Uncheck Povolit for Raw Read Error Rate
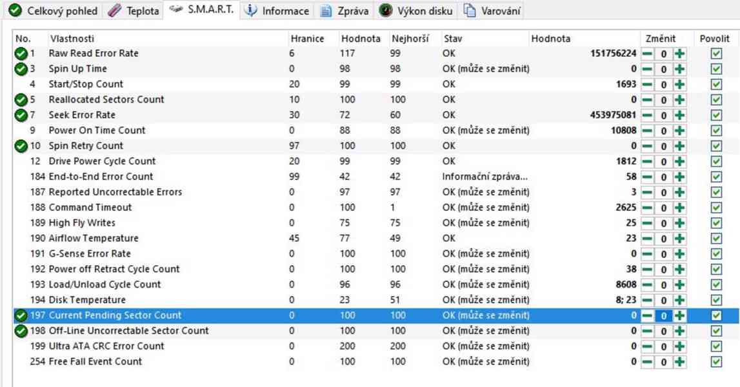 click(716, 54)
